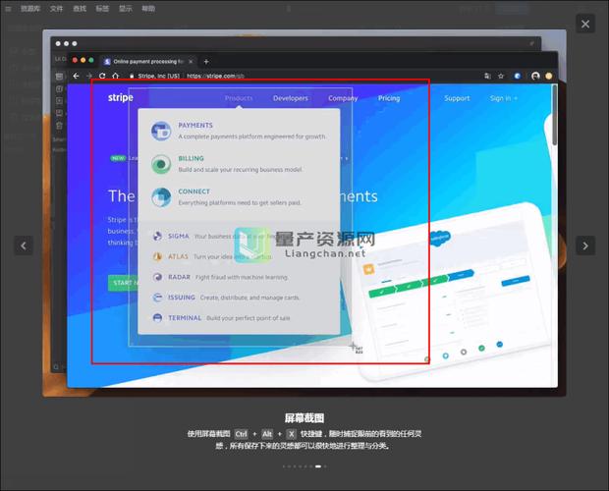Jump to the last page indicator dot
The image size is (609, 491).
pyautogui.click(x=325, y=466)
